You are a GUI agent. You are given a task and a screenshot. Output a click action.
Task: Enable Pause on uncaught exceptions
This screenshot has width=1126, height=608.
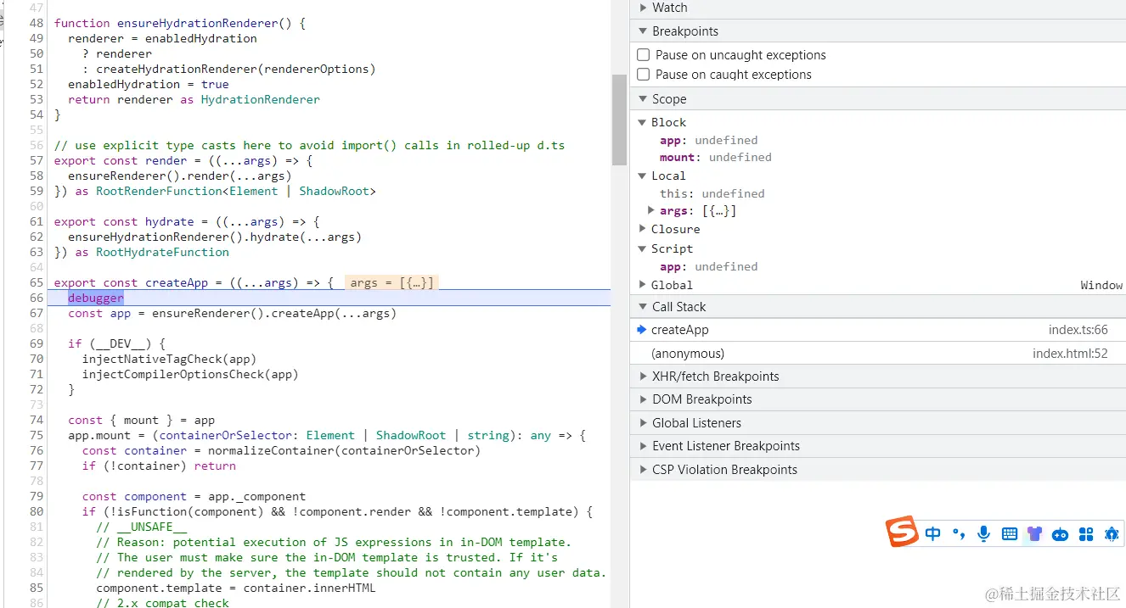[x=644, y=55]
